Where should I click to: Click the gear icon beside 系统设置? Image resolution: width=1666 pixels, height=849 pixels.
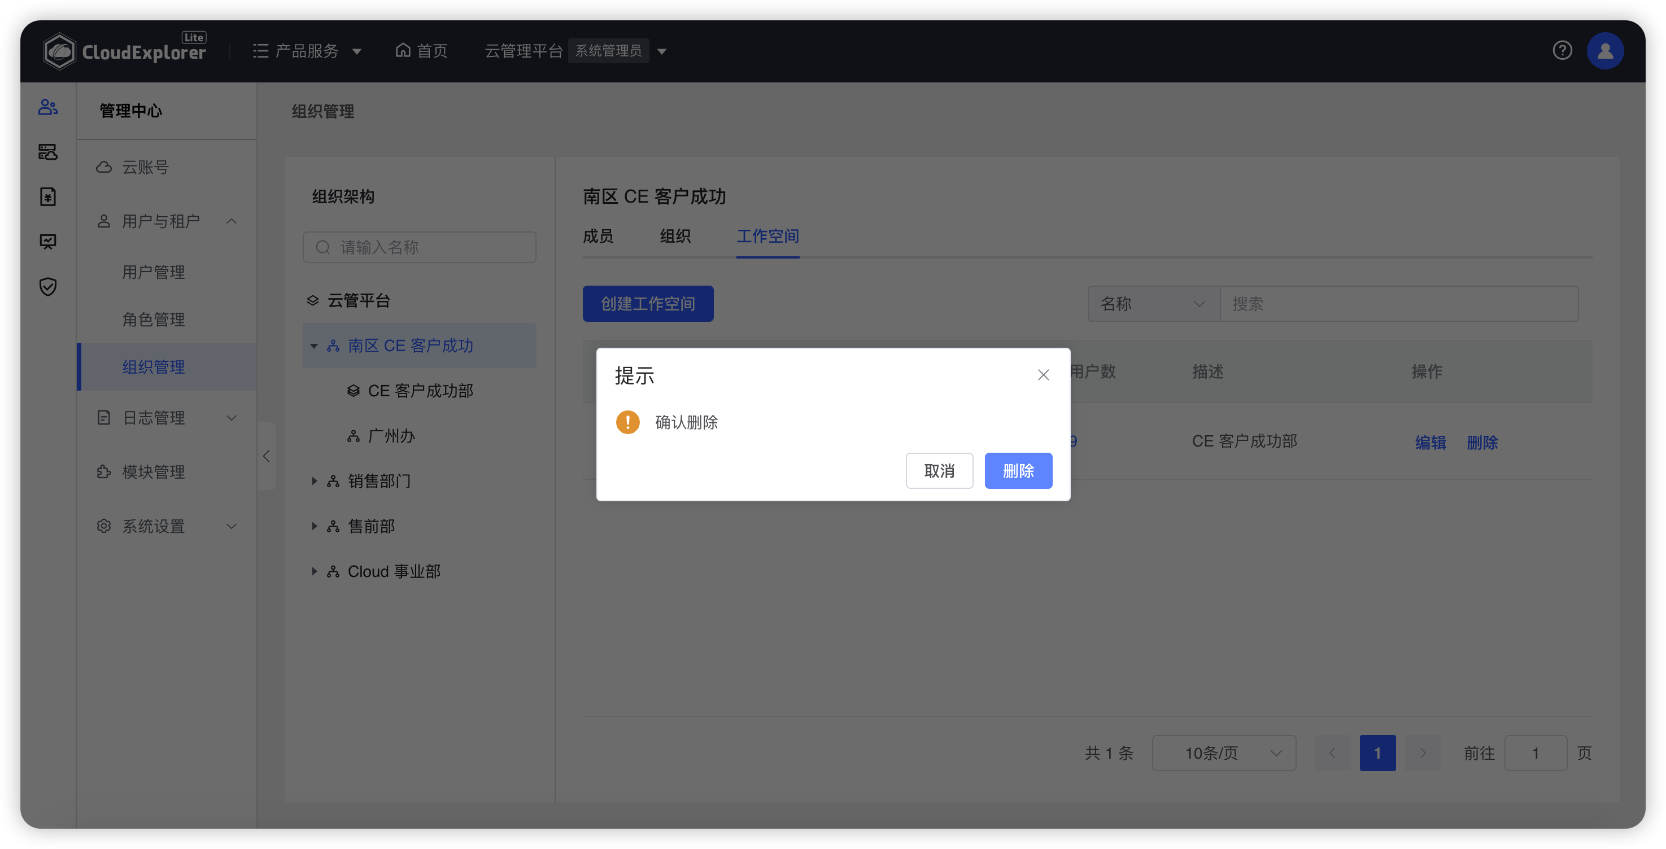coord(103,526)
